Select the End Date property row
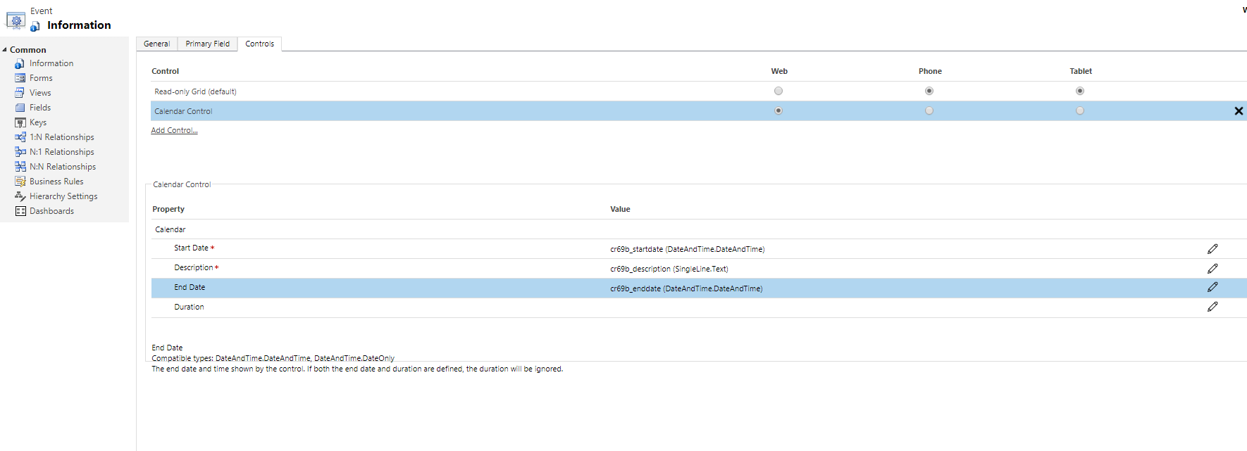Image resolution: width=1247 pixels, height=451 pixels. [190, 288]
